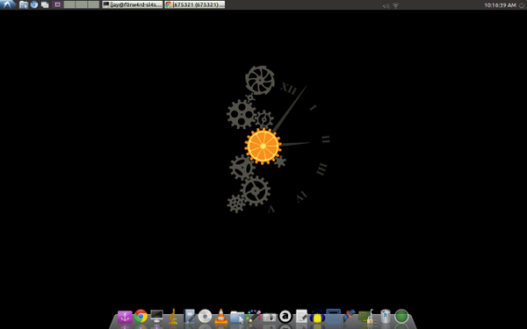527x329 pixels.
Task: Open the text editor paper-and-pencil icon
Action: pos(301,316)
